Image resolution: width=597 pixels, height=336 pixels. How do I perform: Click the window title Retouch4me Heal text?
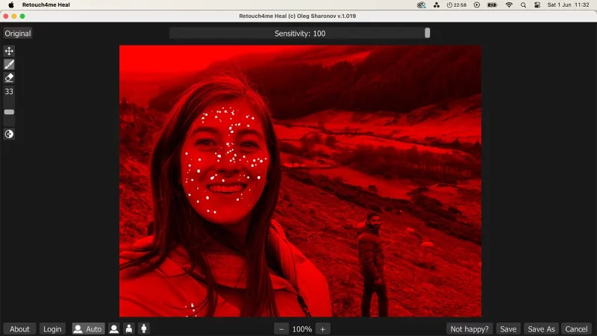pos(297,16)
